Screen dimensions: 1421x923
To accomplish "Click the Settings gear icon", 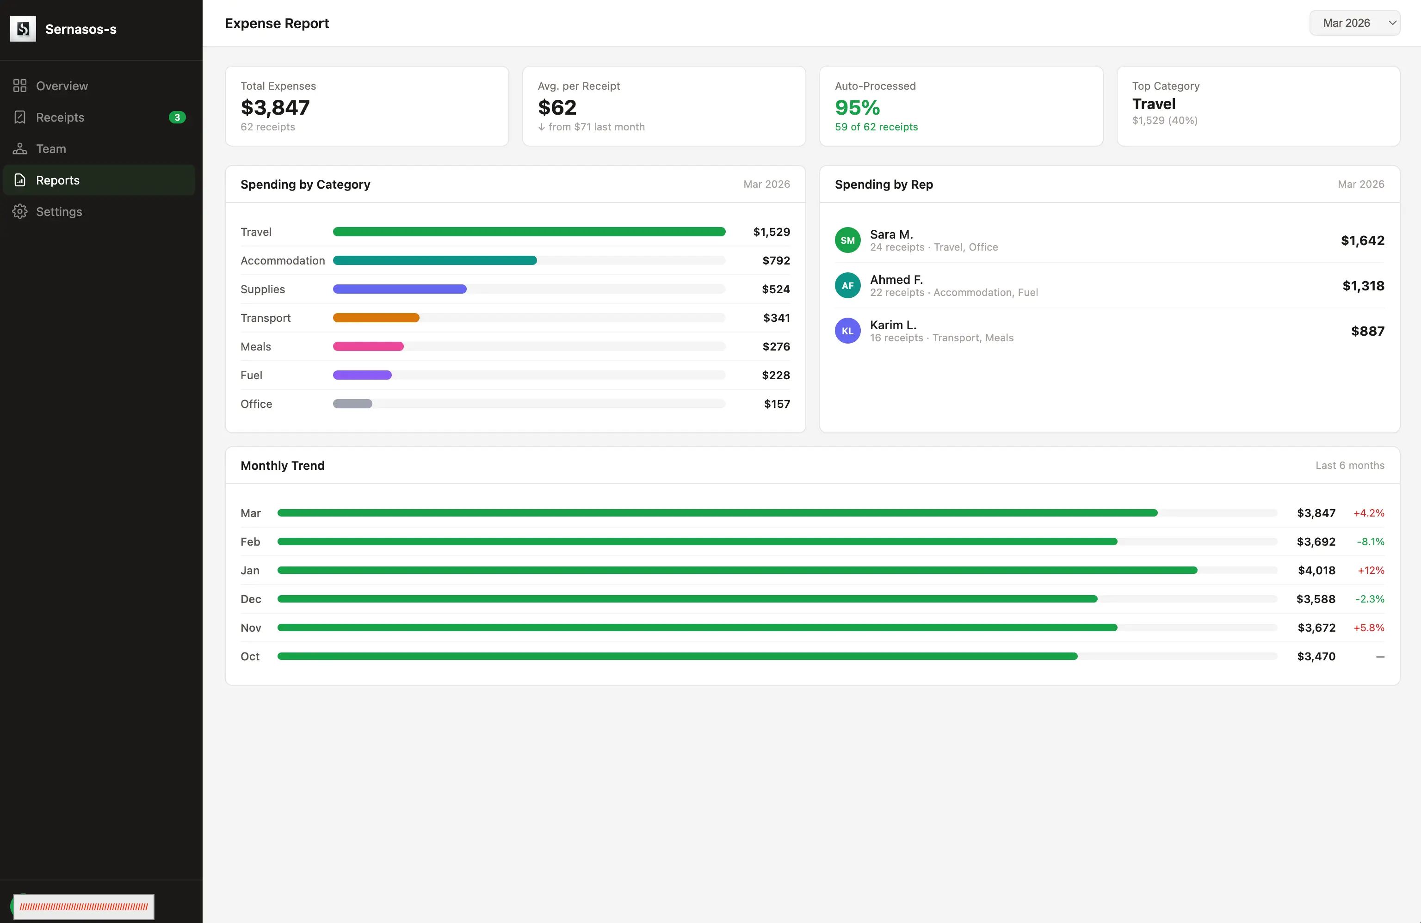I will tap(20, 211).
